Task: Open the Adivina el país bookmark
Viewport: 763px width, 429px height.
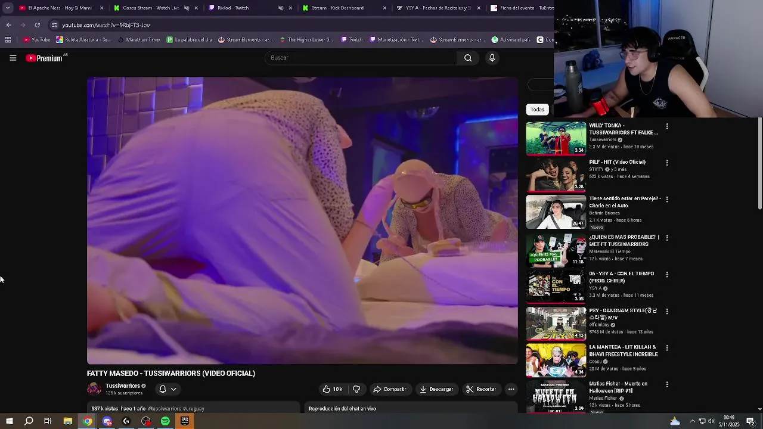Action: [x=511, y=40]
